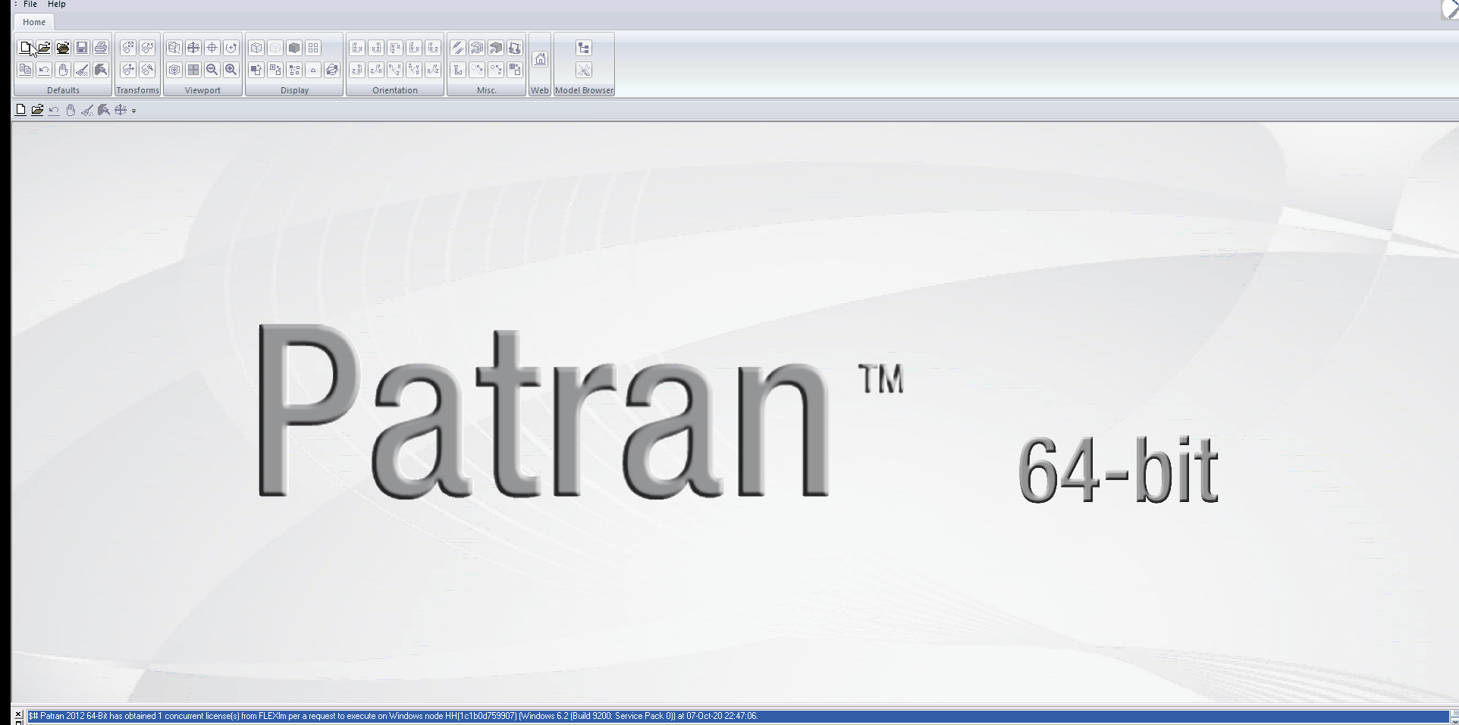Screen dimensions: 1459x725
Task: Click the Print icon in Defaults group
Action: tap(101, 48)
